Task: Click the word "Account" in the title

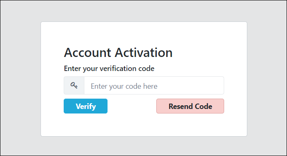Action: click(88, 52)
